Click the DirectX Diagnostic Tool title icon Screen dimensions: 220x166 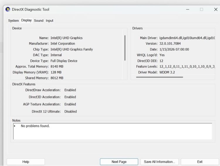click(8, 9)
